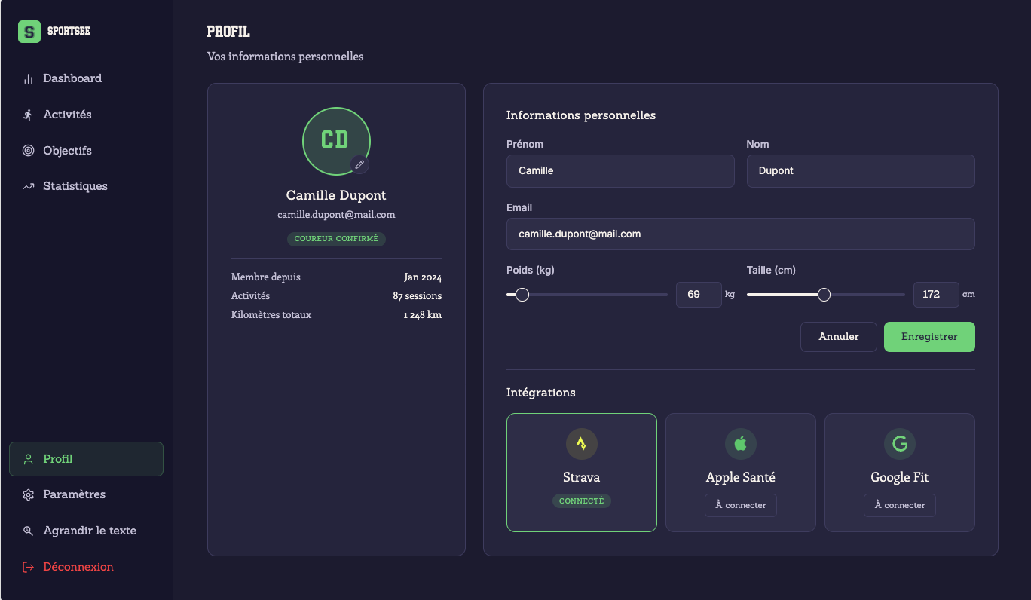1031x600 pixels.
Task: Click the name Camille Dupont on profile card
Action: [336, 195]
